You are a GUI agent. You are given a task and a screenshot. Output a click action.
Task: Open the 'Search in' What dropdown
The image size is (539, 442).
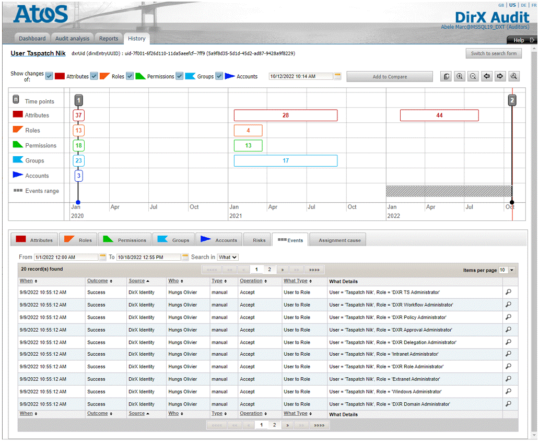click(228, 257)
